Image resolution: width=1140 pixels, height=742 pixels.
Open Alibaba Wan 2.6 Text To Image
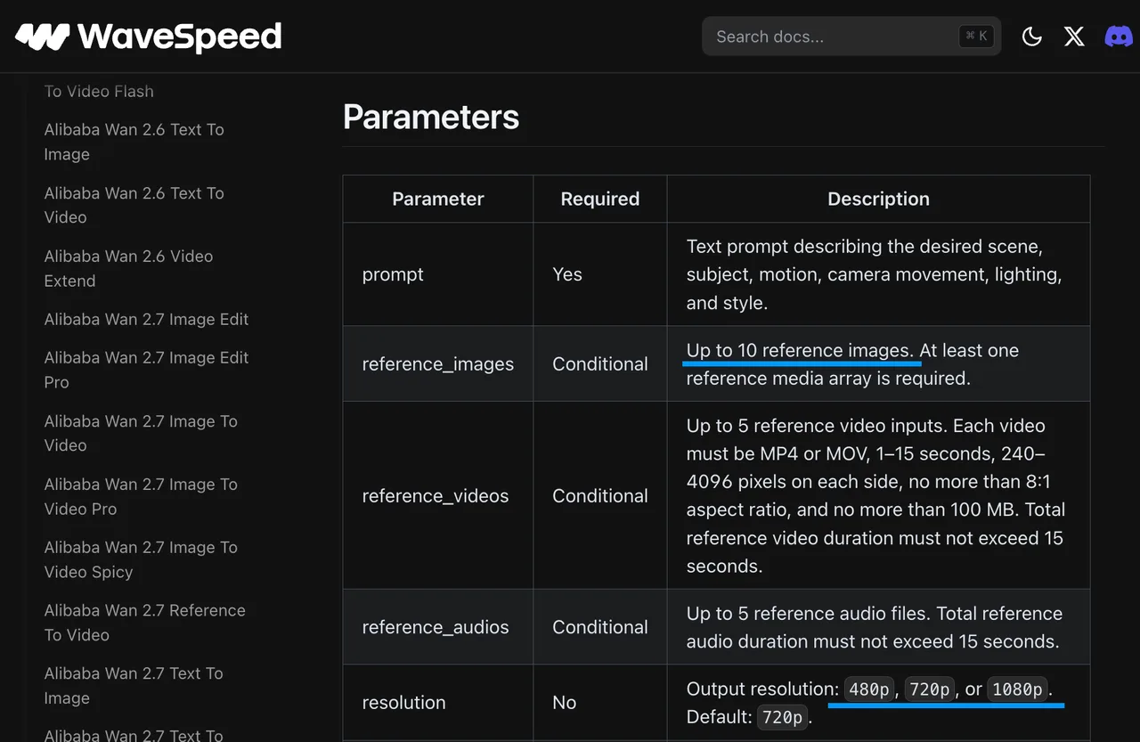coord(134,142)
